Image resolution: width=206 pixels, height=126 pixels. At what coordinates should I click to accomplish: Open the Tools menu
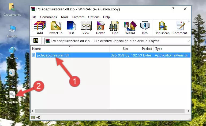pyautogui.click(x=64, y=17)
